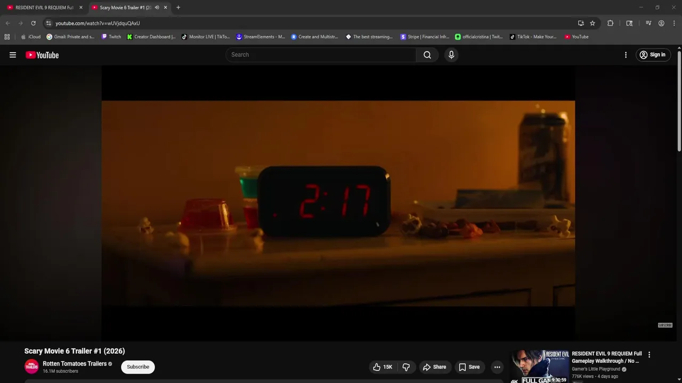
Task: Click the Rotten Tomatoes Trailers avatar
Action: pos(31,367)
